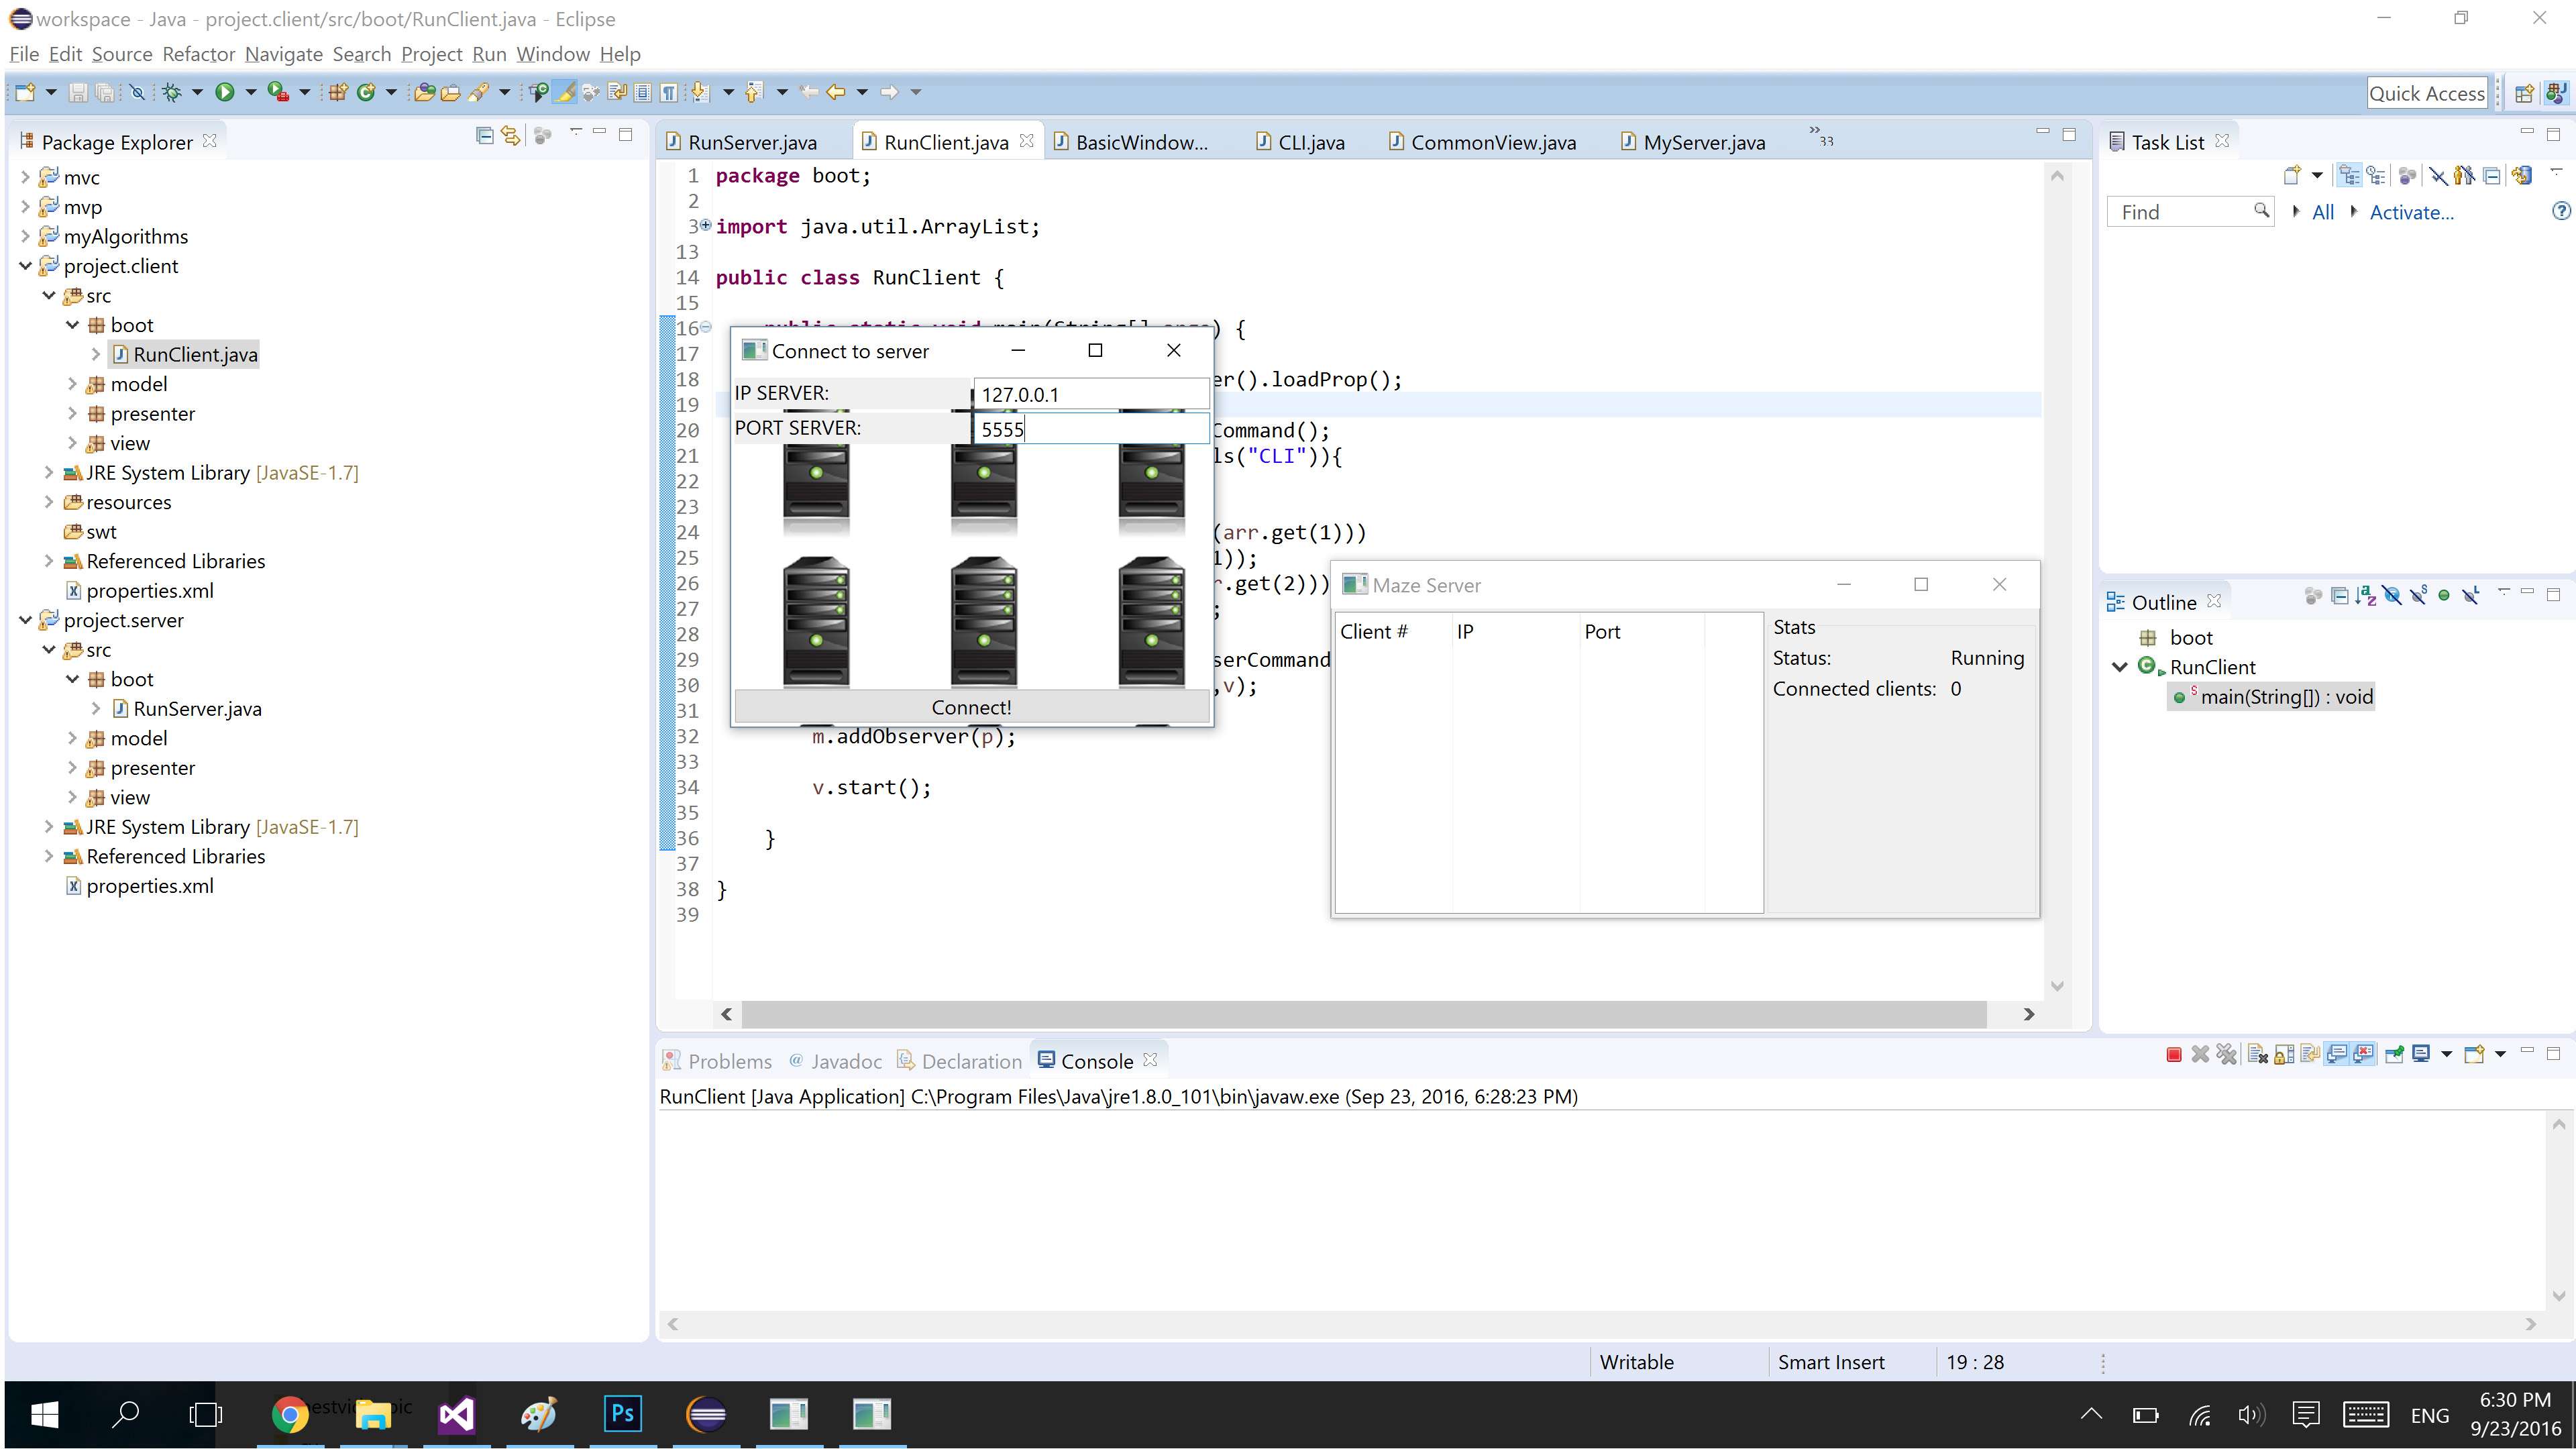The width and height of the screenshot is (2576, 1449).
Task: Click the Outline panel icon
Action: (x=2118, y=602)
